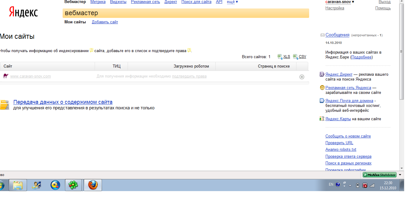This screenshot has width=415, height=212.
Task: Open the Проверка ответа сервера link
Action: click(348, 157)
